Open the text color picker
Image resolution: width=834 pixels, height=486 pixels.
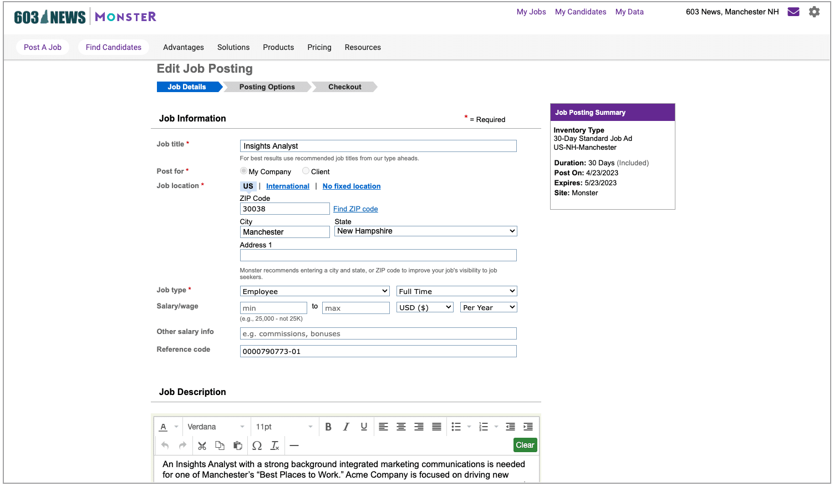[x=164, y=427]
